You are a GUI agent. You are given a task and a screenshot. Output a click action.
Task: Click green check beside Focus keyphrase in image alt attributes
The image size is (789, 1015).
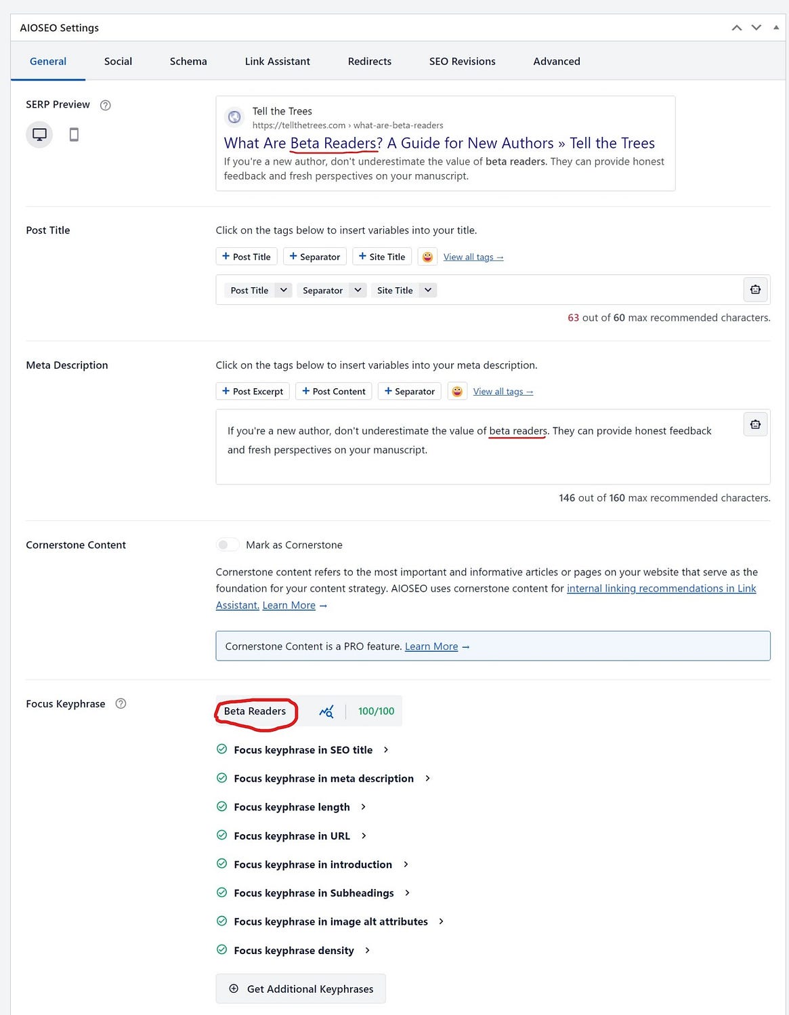[221, 921]
